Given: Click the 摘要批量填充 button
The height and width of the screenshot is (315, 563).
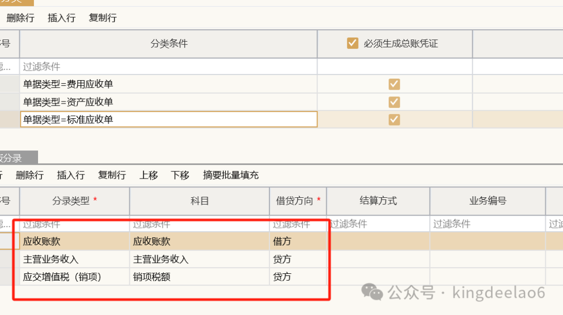Looking at the screenshot, I should click(x=230, y=175).
